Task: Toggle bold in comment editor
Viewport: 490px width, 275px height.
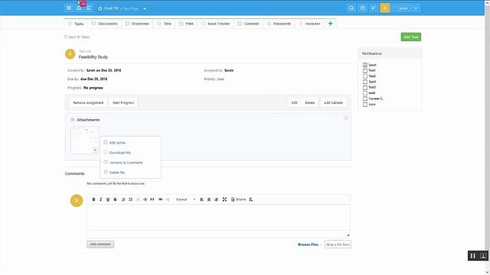Action: coord(93,199)
